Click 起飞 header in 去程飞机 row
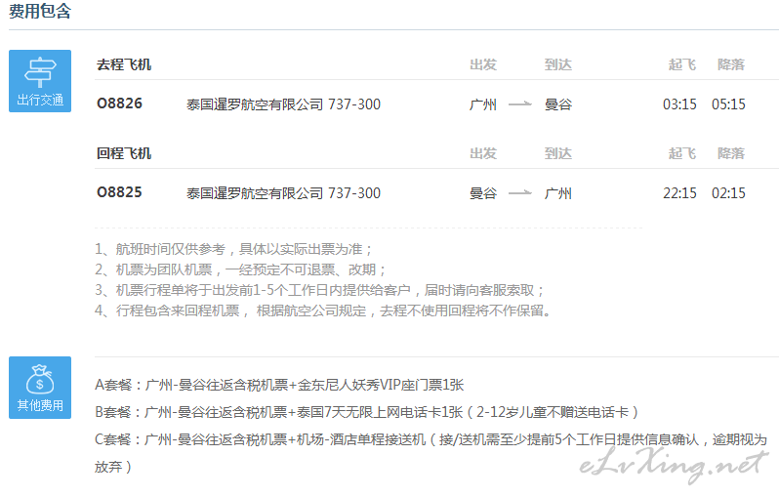This screenshot has height=497, width=779. (682, 64)
